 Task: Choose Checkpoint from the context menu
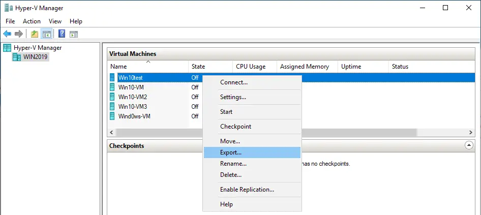(x=252, y=127)
